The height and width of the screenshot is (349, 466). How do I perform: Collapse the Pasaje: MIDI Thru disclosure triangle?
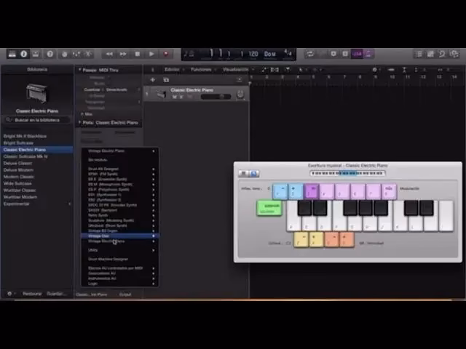coord(79,70)
